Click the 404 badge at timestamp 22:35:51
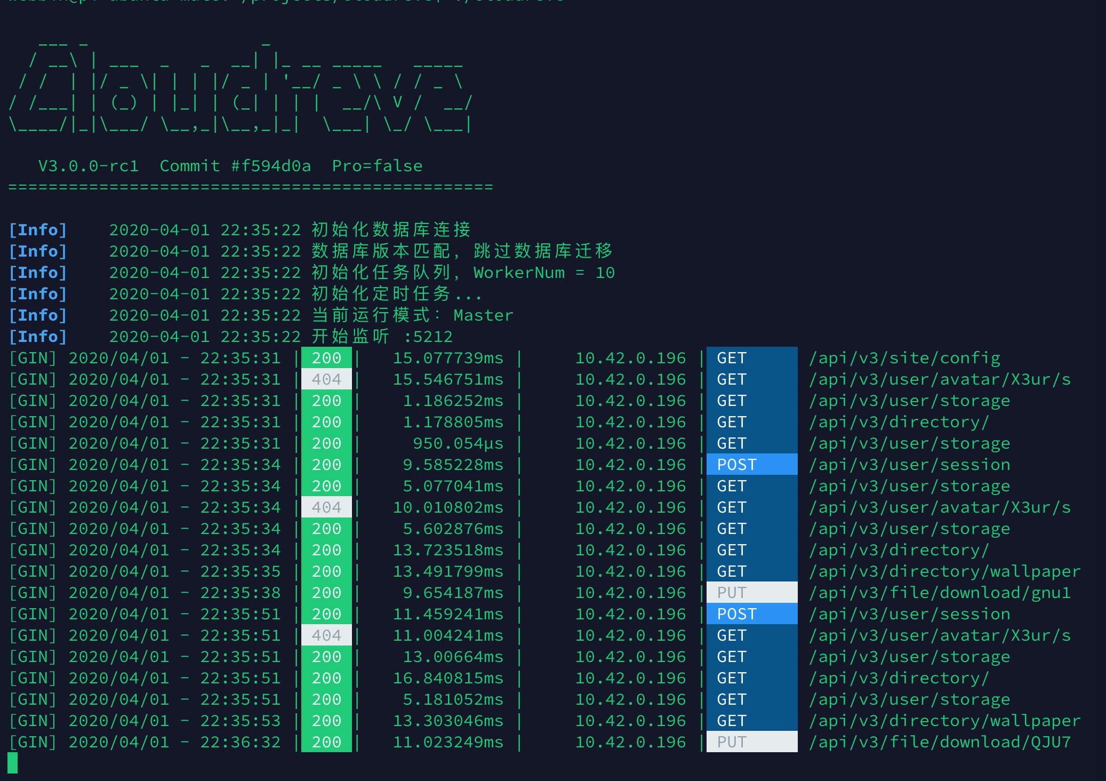Image resolution: width=1106 pixels, height=781 pixels. click(x=326, y=635)
